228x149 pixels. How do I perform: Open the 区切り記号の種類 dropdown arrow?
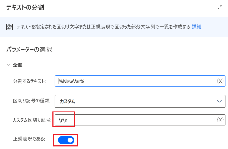point(219,101)
